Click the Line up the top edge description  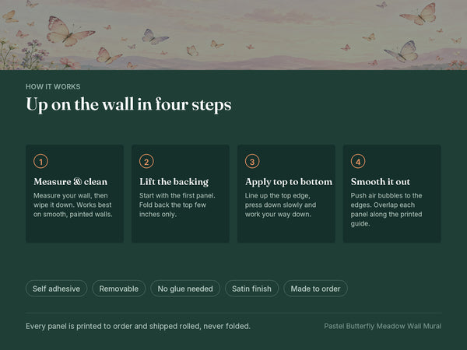pyautogui.click(x=280, y=205)
